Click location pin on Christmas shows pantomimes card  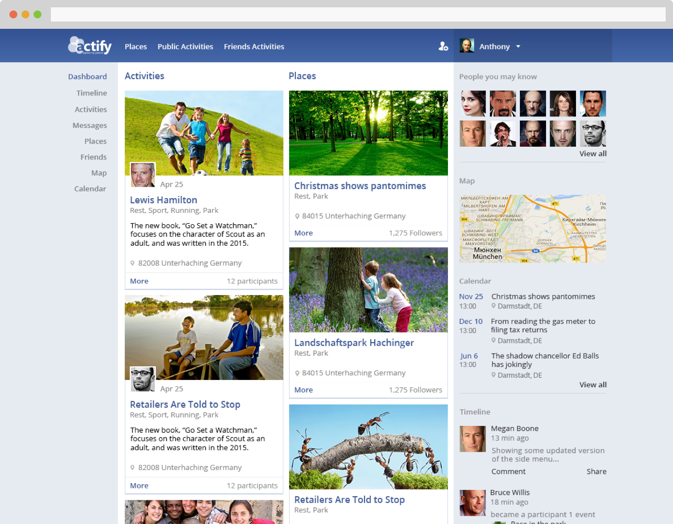point(297,216)
